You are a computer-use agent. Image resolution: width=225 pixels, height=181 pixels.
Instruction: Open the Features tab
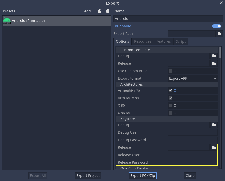click(x=163, y=41)
